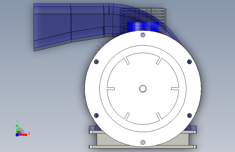Click the red X axis arrow of triad

tap(23, 135)
